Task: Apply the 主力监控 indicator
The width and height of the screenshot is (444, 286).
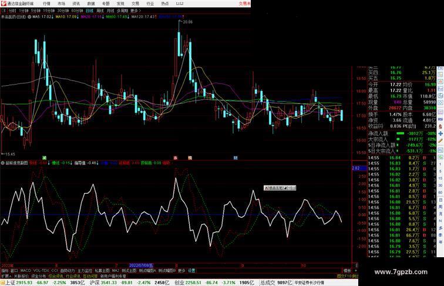Action: pyautogui.click(x=85, y=271)
